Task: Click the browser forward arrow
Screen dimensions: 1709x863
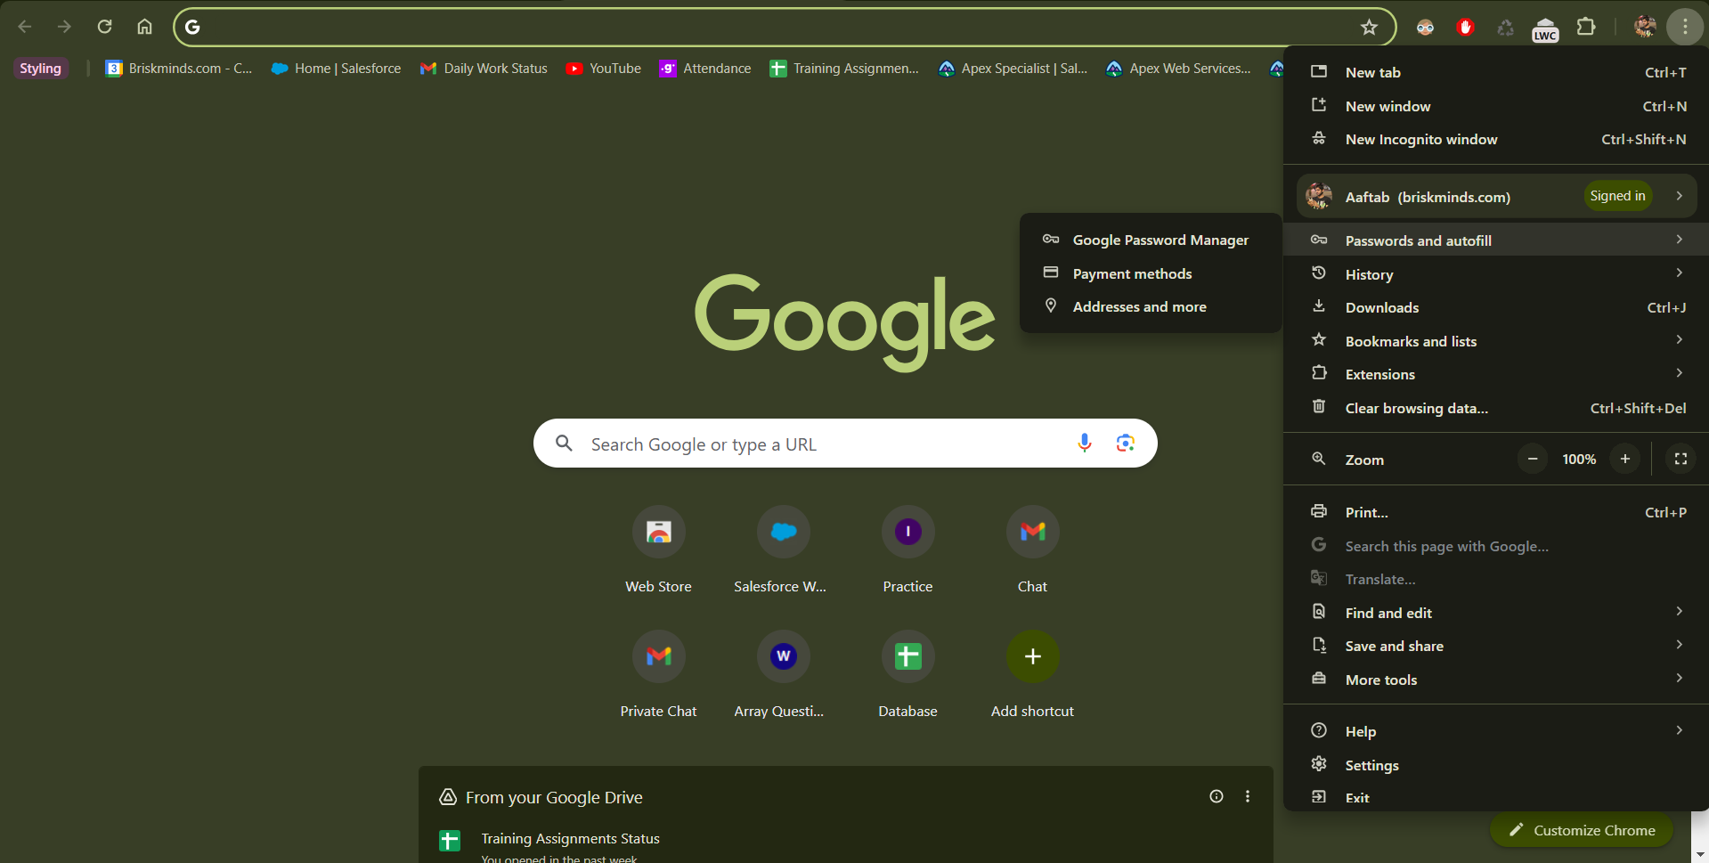Action: click(64, 27)
